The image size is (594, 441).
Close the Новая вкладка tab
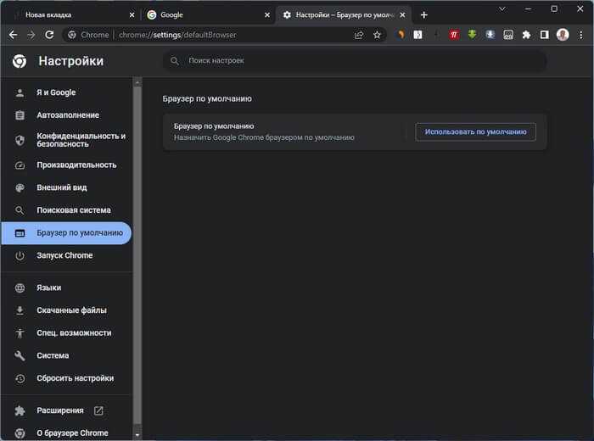pyautogui.click(x=132, y=14)
